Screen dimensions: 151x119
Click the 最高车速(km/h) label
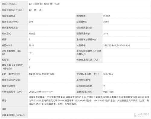click(x=10, y=22)
